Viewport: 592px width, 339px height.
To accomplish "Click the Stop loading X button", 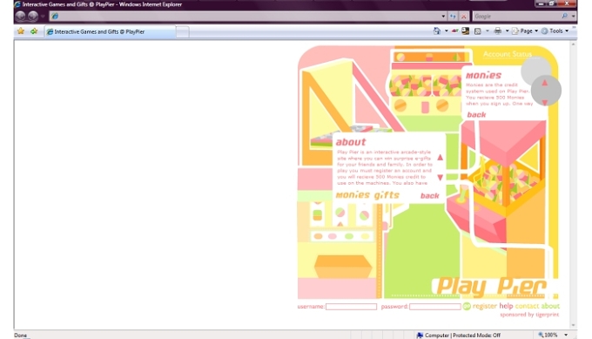I will 464,17.
